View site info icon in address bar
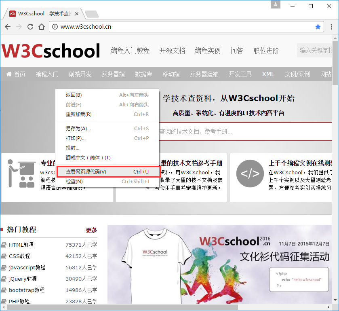This screenshot has width=339, height=311. point(55,27)
